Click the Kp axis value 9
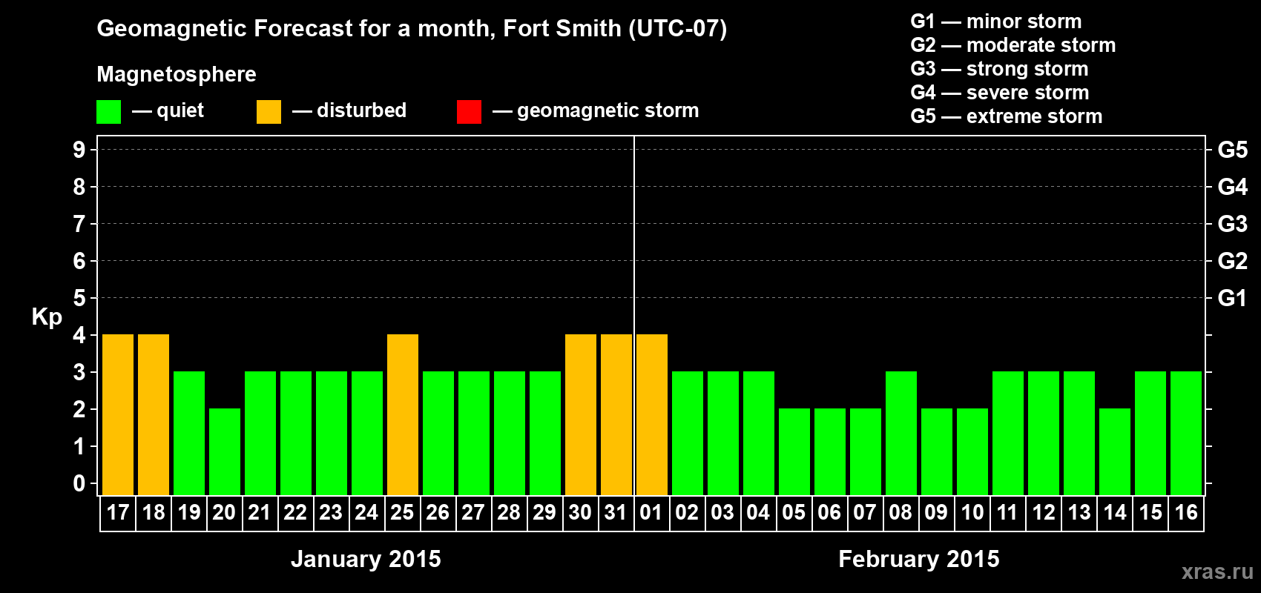The width and height of the screenshot is (1261, 593). click(79, 150)
